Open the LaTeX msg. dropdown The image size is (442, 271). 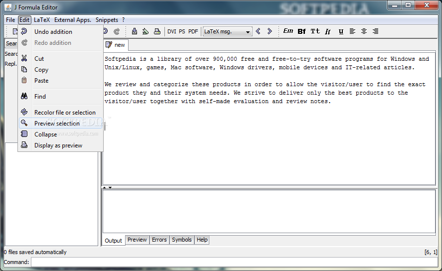tap(227, 31)
